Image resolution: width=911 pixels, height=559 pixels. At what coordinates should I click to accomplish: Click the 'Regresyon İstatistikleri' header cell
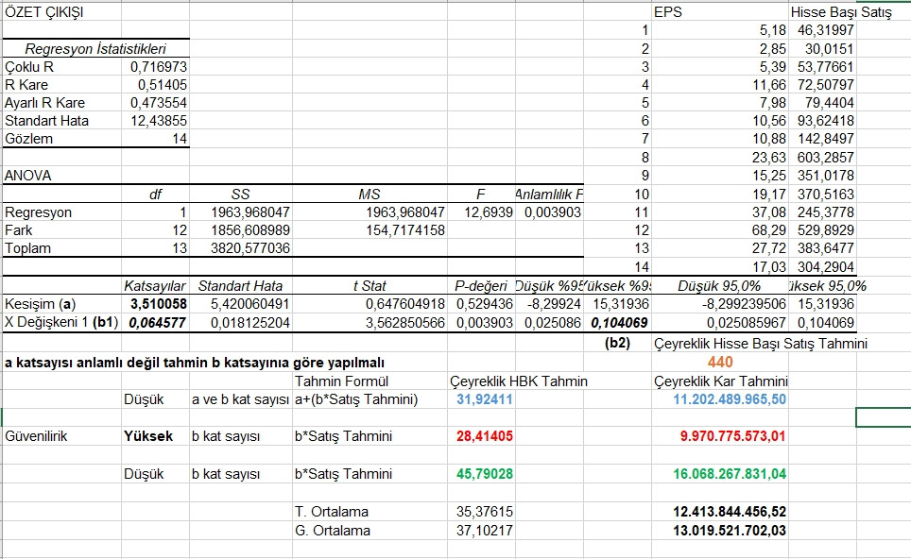pos(95,49)
